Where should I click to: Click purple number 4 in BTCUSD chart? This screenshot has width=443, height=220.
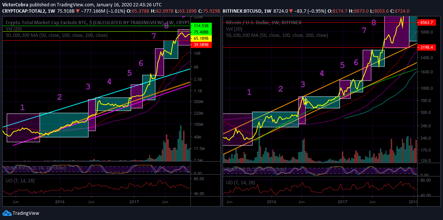click(322, 74)
